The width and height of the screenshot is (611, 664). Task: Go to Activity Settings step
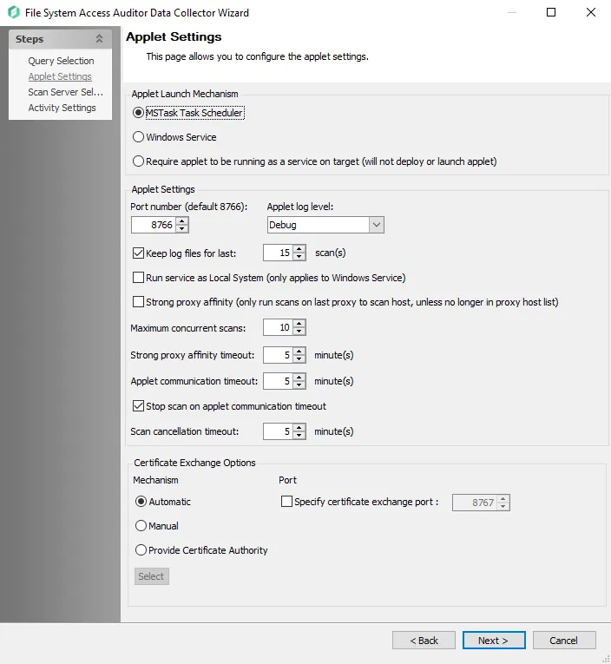(x=62, y=108)
